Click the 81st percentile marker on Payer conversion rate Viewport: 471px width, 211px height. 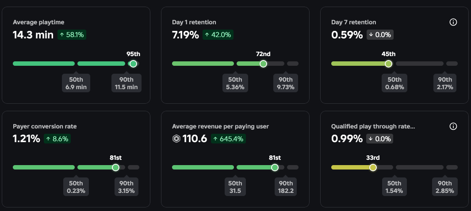[x=115, y=168]
